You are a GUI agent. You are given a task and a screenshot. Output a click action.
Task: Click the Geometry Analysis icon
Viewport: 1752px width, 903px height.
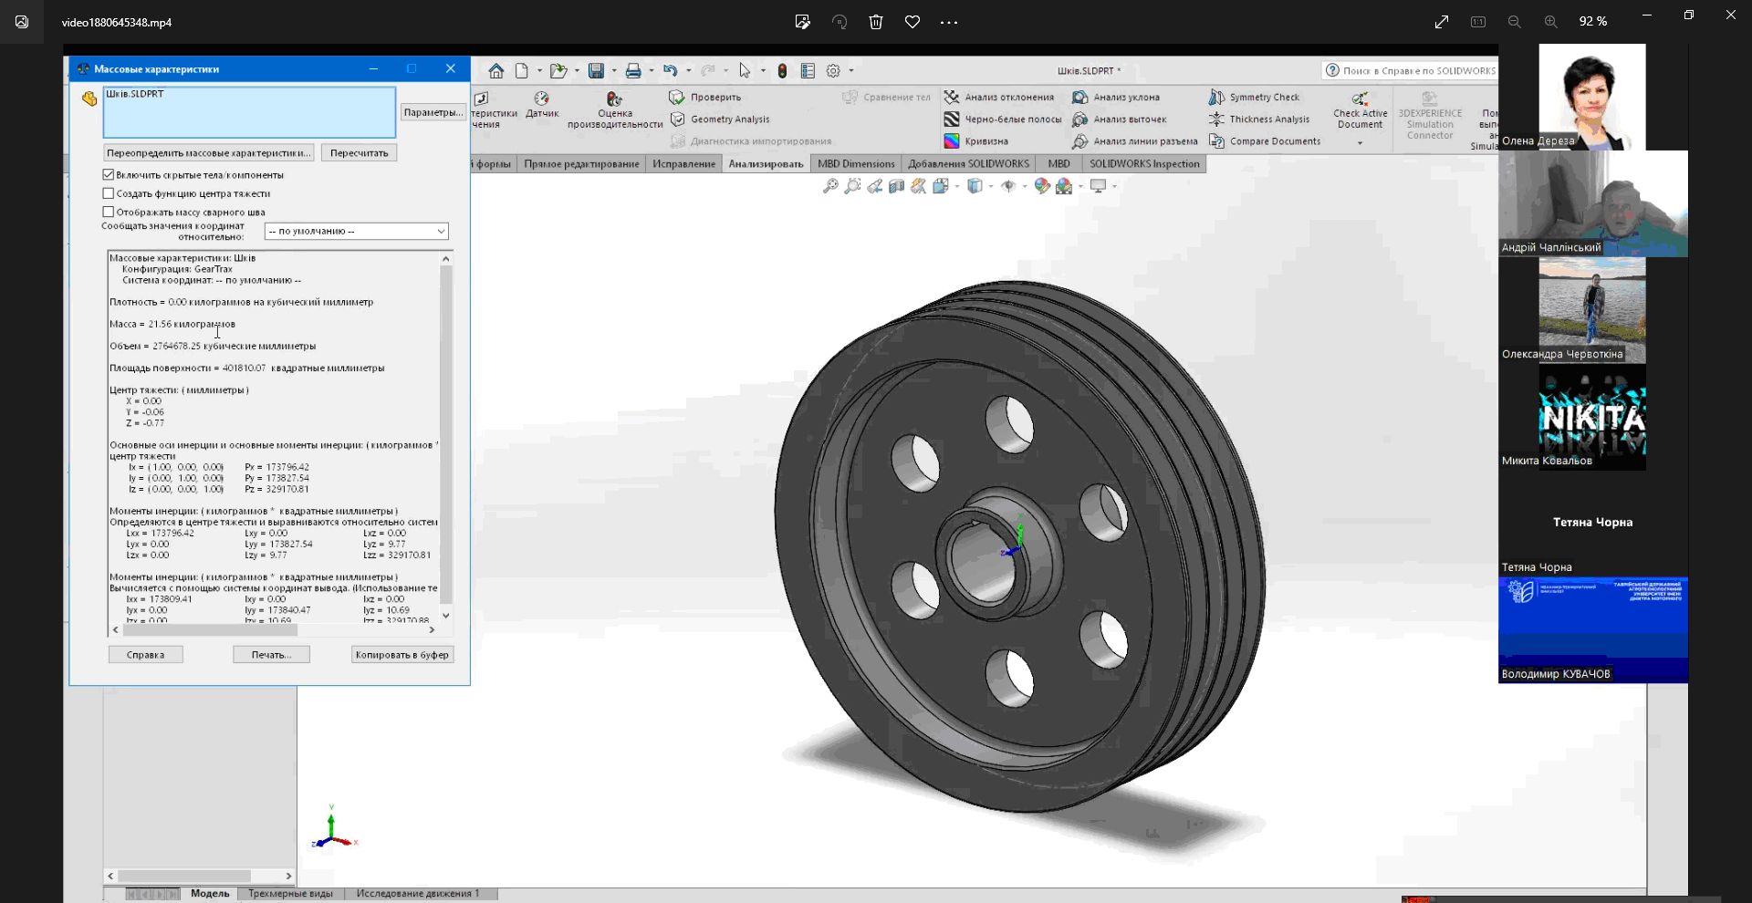click(677, 119)
